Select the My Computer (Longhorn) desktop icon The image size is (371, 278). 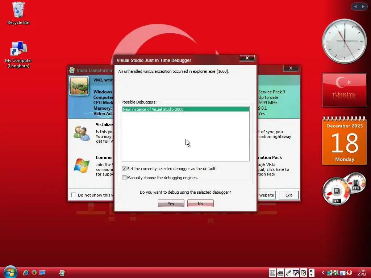[x=18, y=54]
